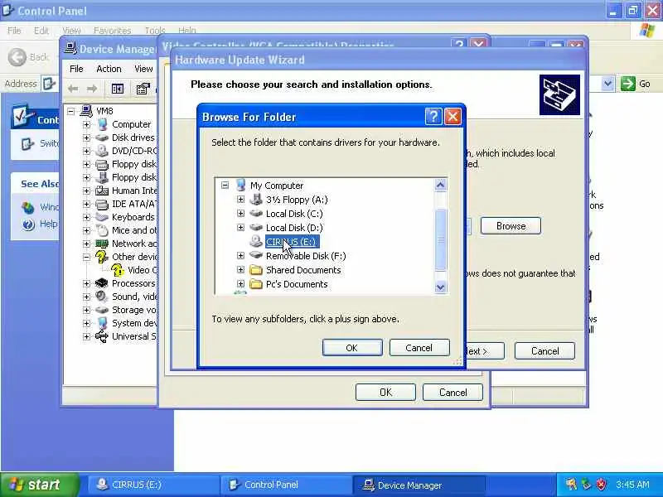This screenshot has width=663, height=497.
Task: Click OK in Browse For Folder dialog
Action: click(352, 347)
